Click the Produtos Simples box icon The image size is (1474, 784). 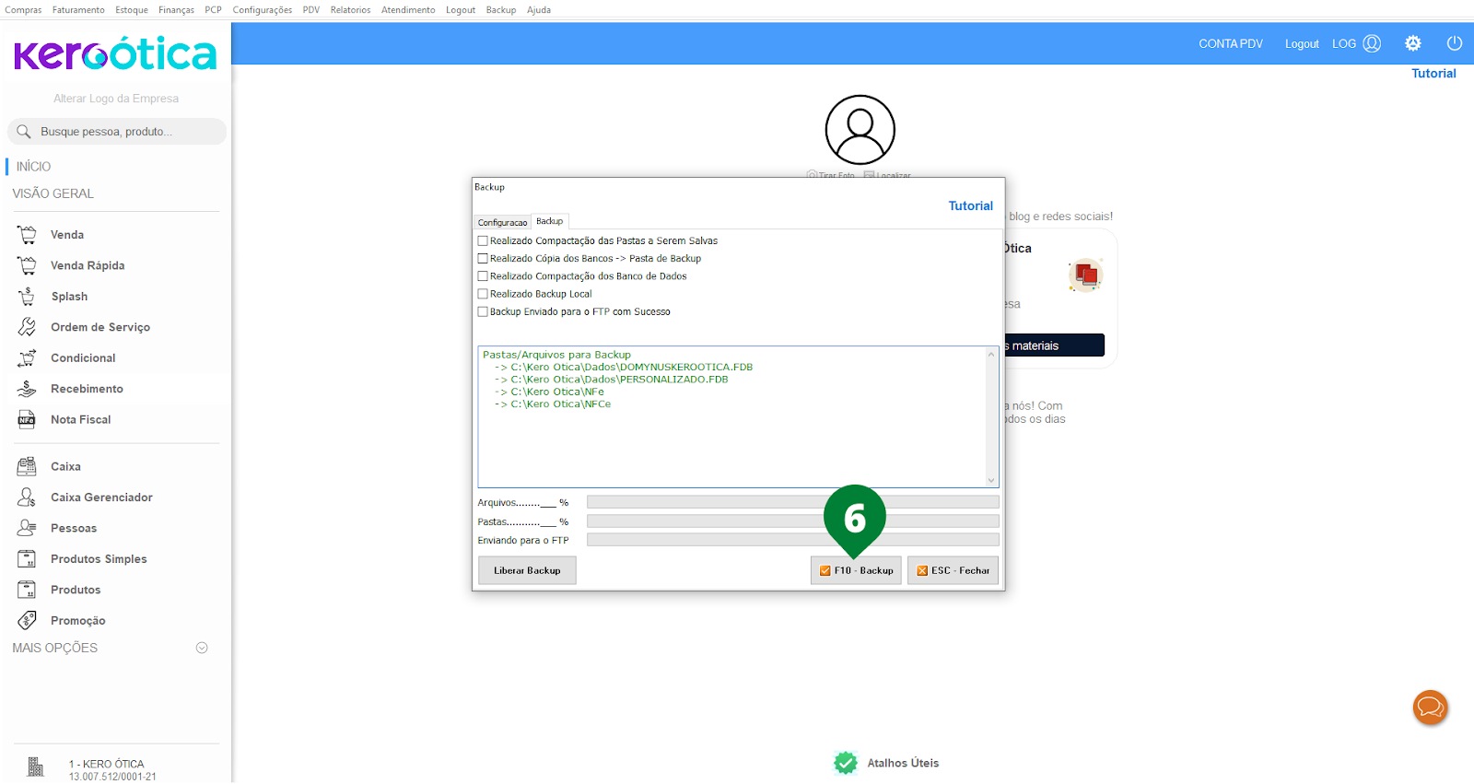(x=27, y=559)
